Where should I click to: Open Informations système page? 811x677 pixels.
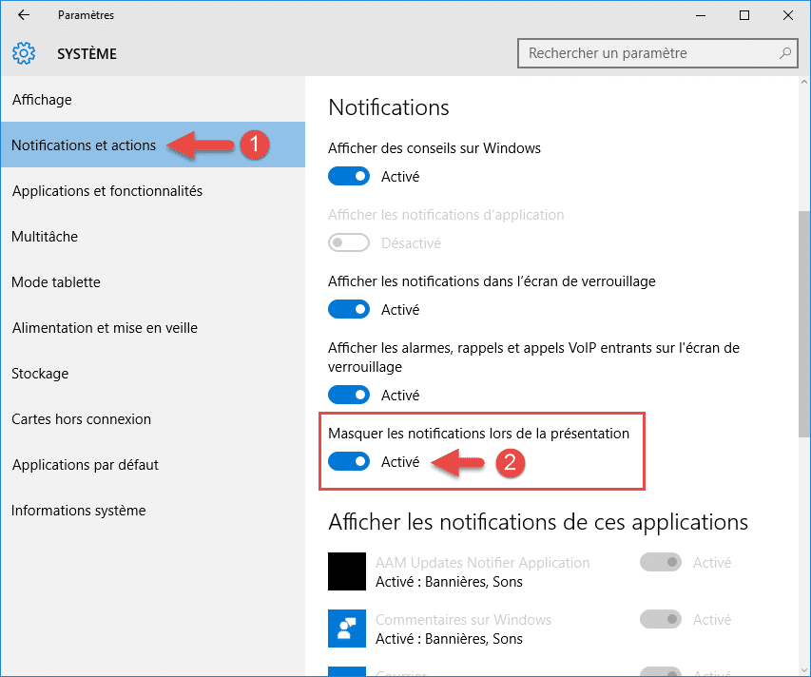tap(153, 510)
